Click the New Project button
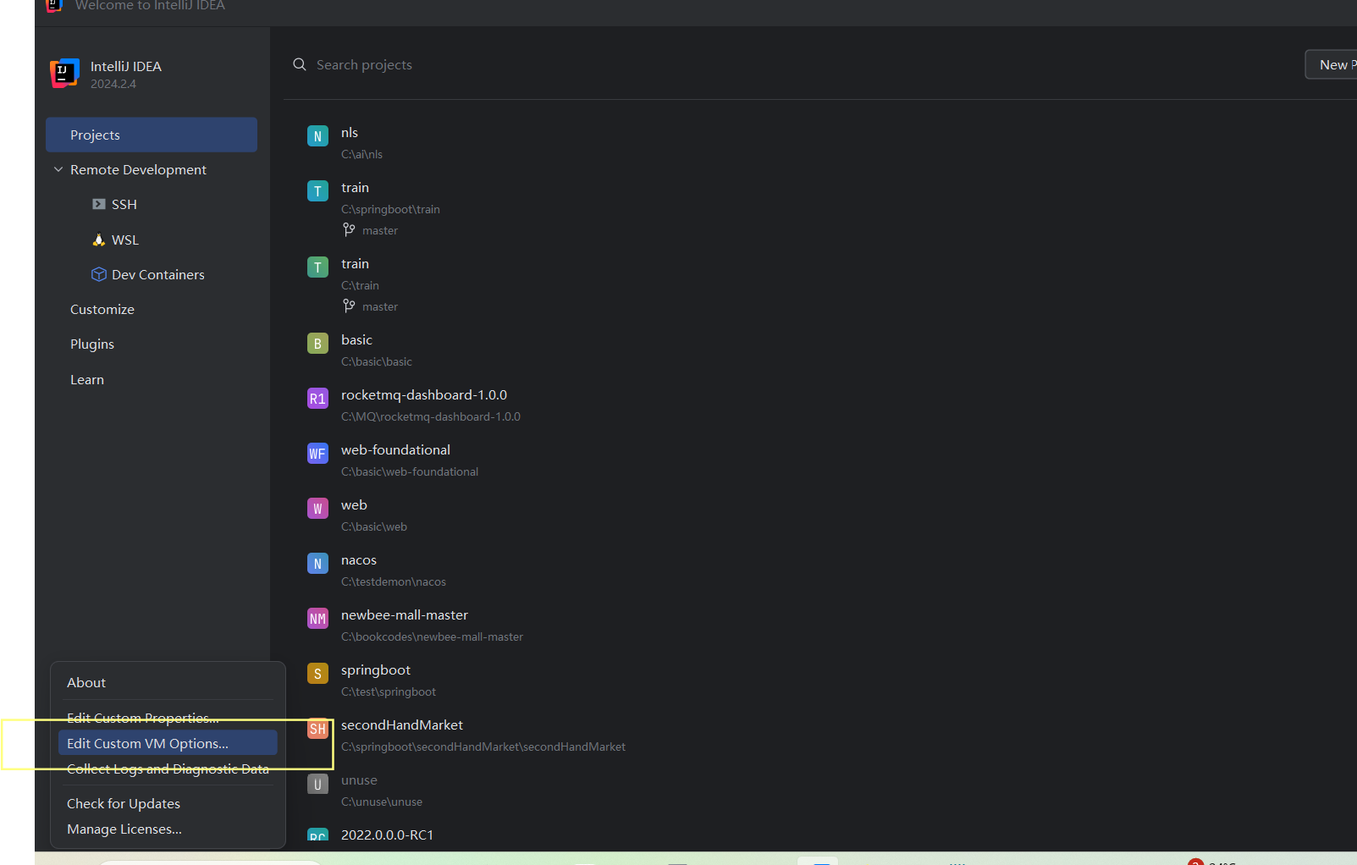 coord(1332,64)
